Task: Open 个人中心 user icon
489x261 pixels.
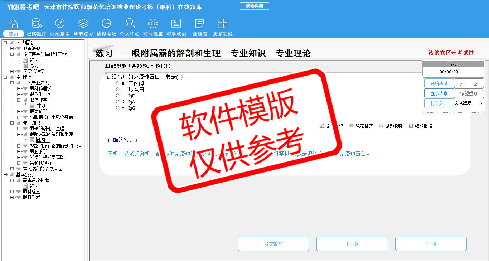Action: [130, 24]
